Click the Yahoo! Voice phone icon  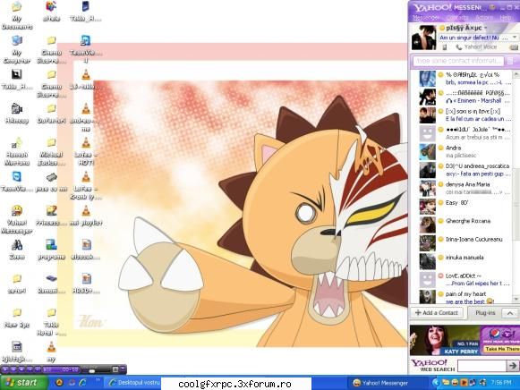pos(459,47)
